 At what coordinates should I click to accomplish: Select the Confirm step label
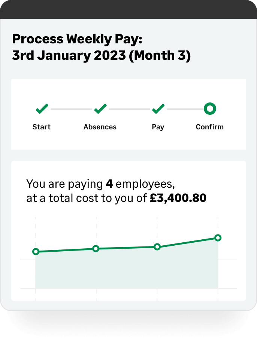210,127
